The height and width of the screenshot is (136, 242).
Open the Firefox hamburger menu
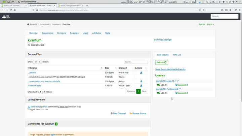(240, 10)
